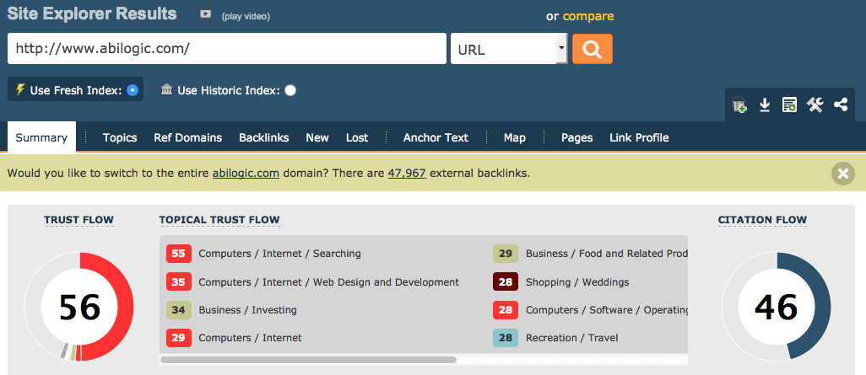Open the URL scope dropdown
The image size is (866, 375).
[509, 49]
